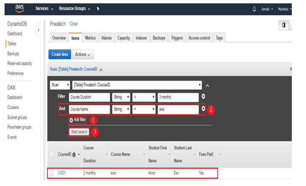Viewport: 306px width, 186px height.
Task: Click the Add filter link
Action: click(x=80, y=120)
